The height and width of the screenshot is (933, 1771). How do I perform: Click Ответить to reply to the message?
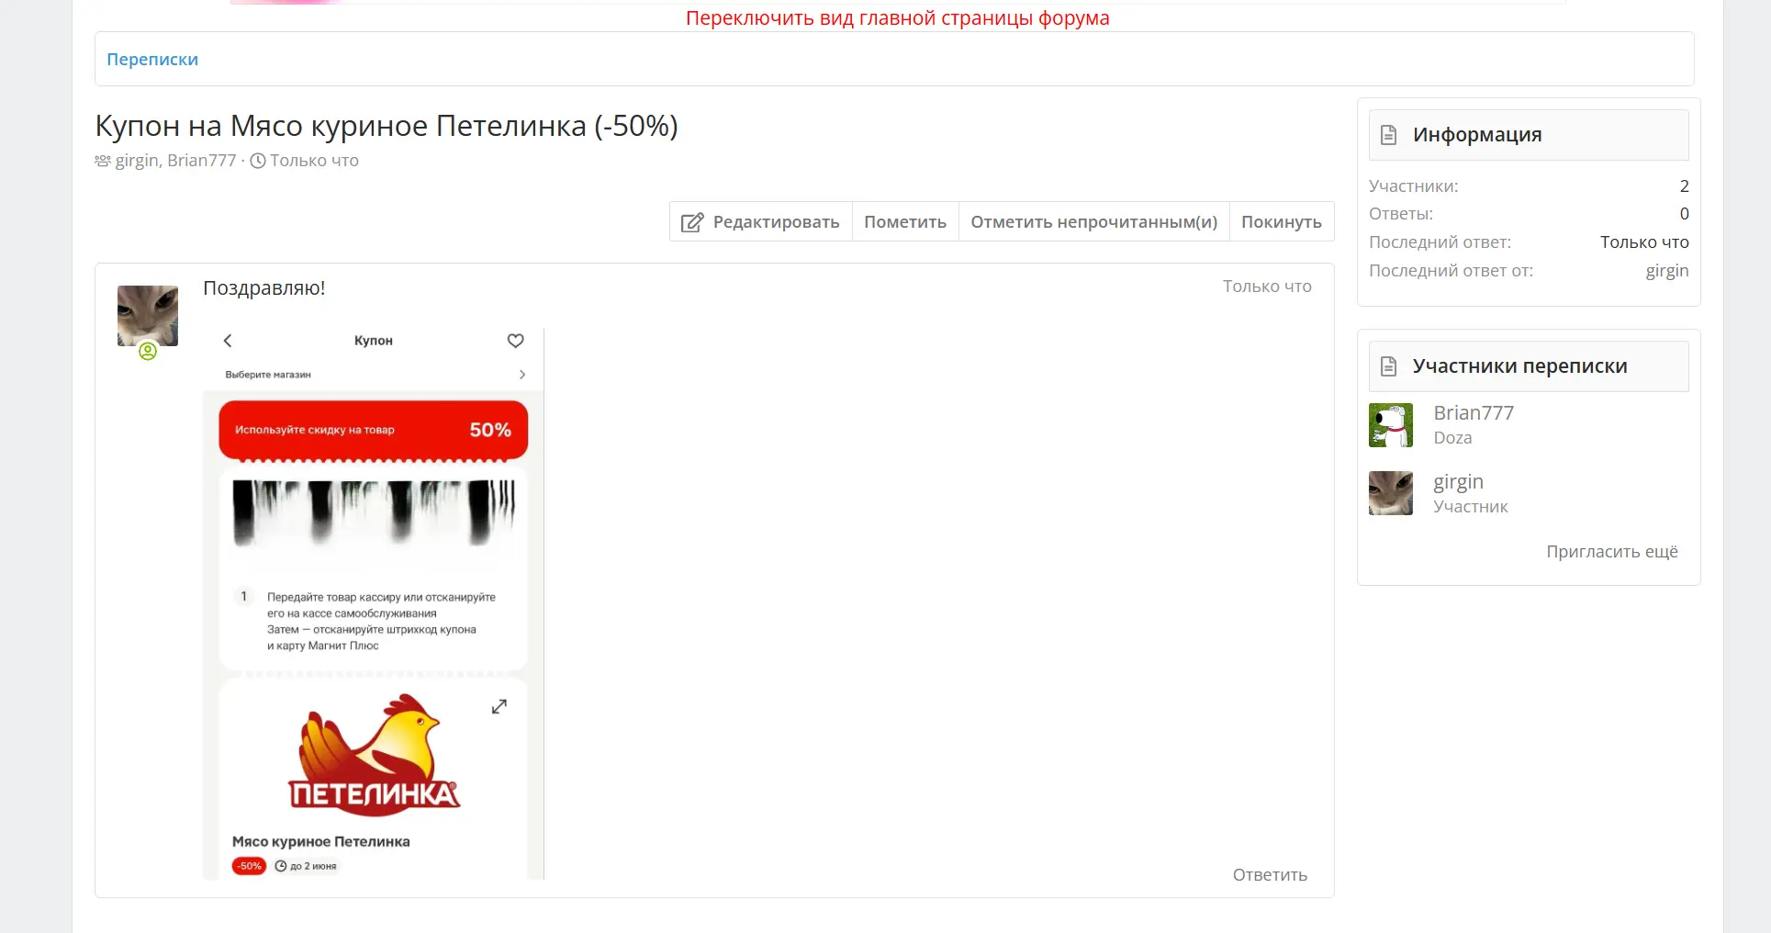tap(1270, 875)
